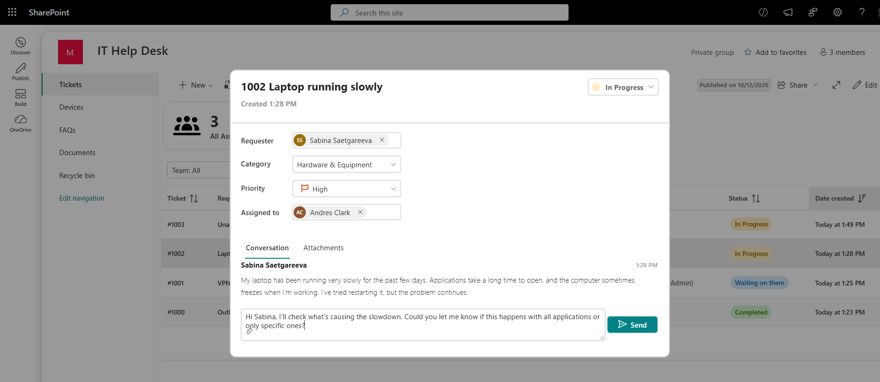880x382 pixels.
Task: Click the Waiting on them status badge
Action: tap(759, 283)
